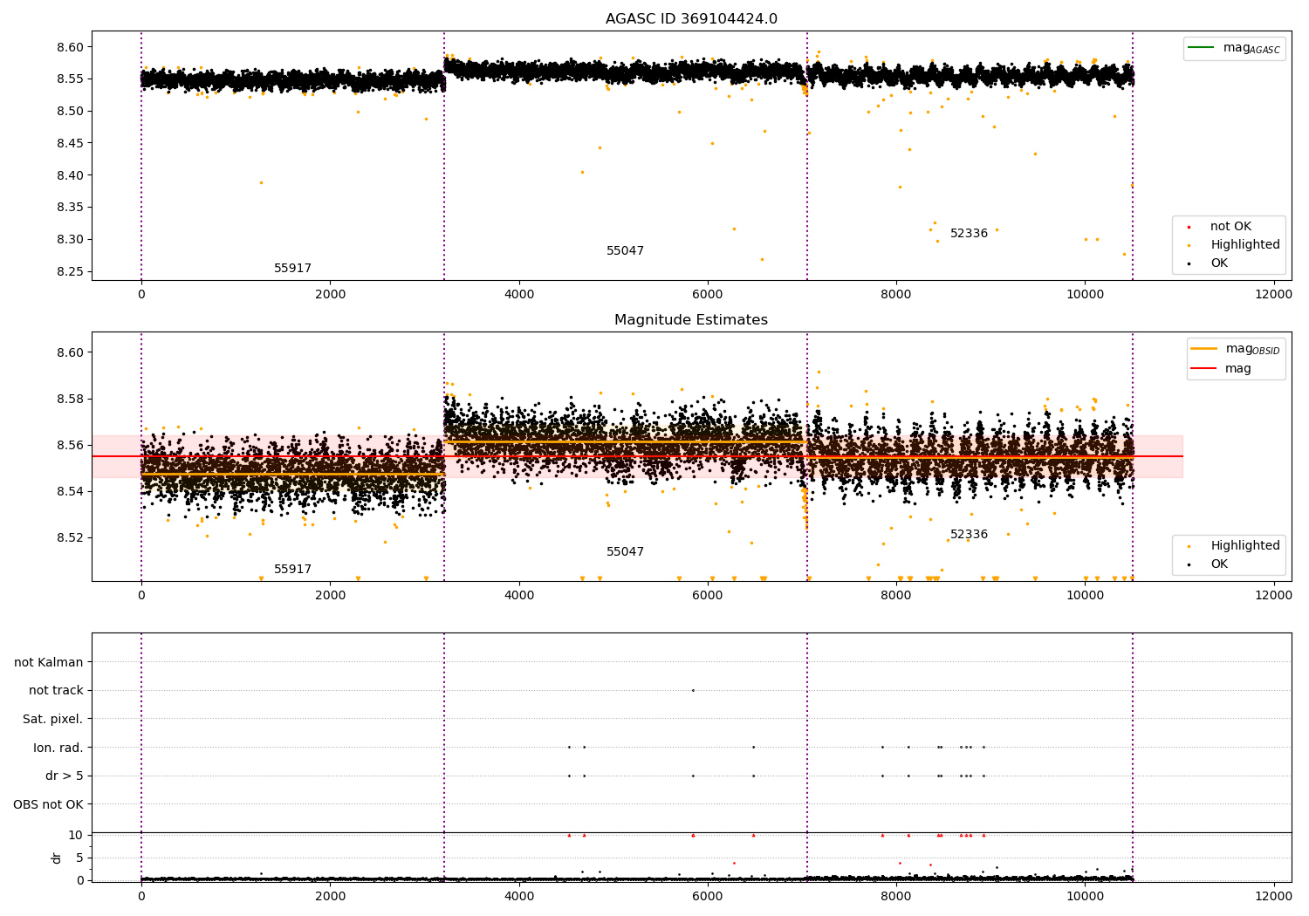Click the 'AGASC ID 369104424.0' plot title
The image size is (1309, 916).
[691, 19]
